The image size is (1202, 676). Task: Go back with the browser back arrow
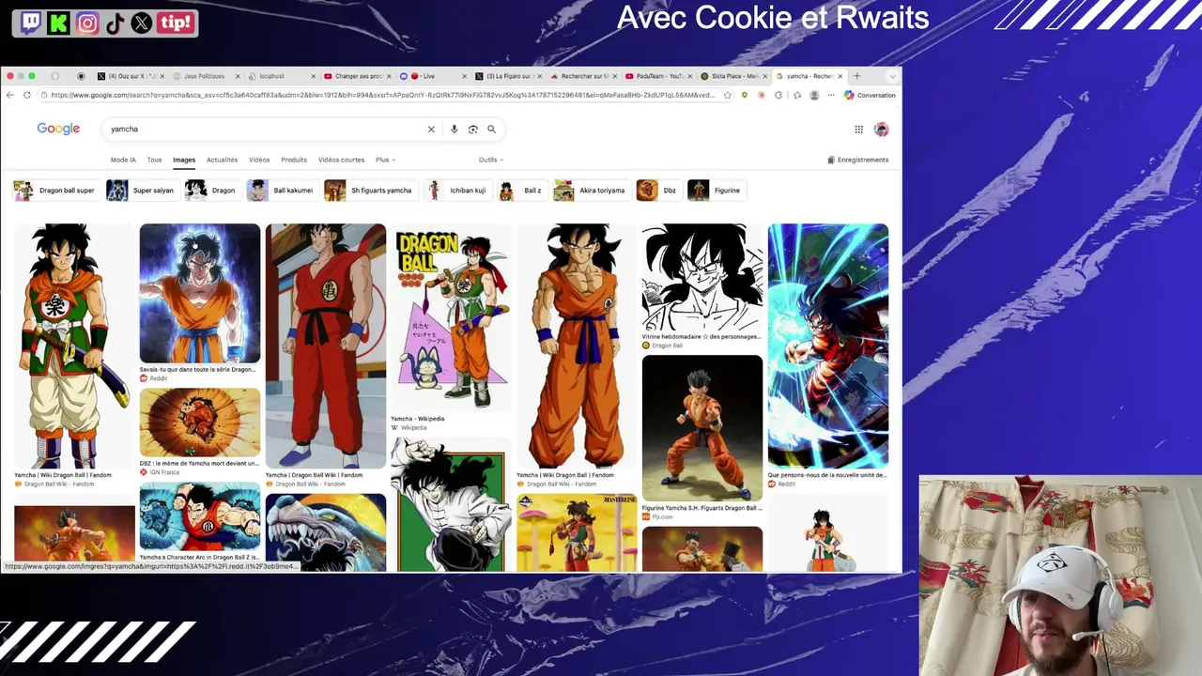point(10,95)
